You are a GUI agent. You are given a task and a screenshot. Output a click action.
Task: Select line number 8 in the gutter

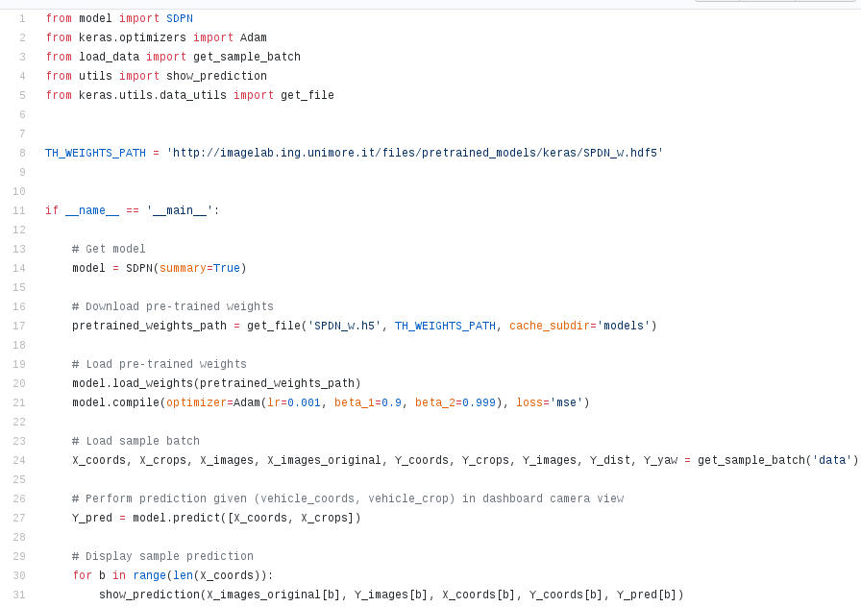[22, 153]
